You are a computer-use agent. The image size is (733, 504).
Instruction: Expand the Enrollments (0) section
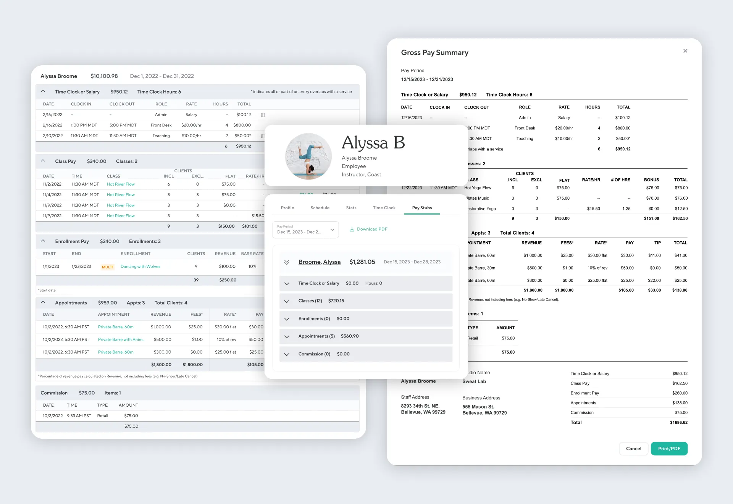point(287,319)
